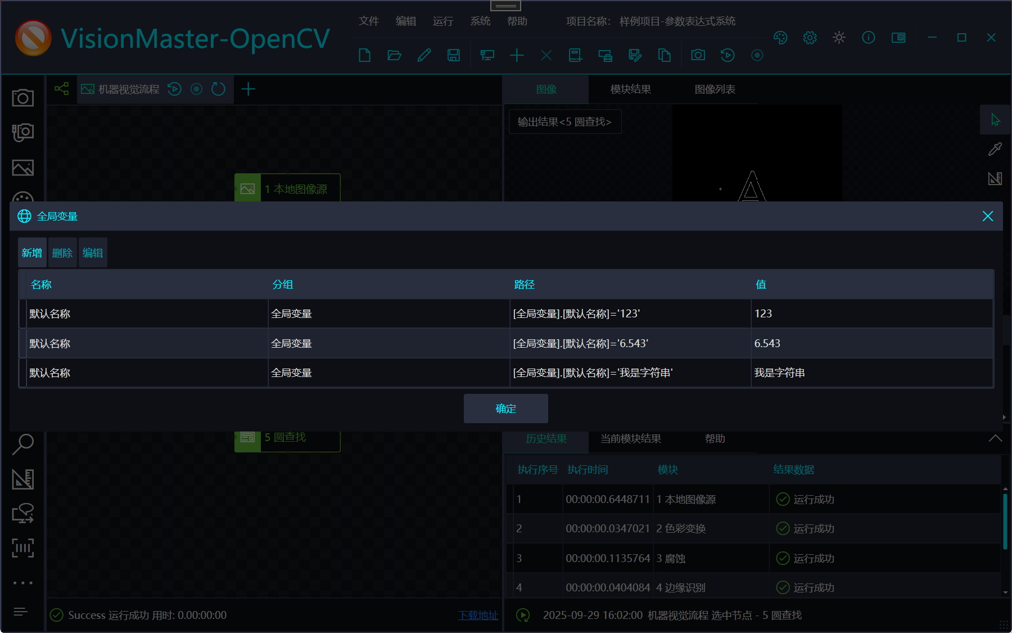
Task: Click the plus add toolbar icon
Action: coord(517,55)
